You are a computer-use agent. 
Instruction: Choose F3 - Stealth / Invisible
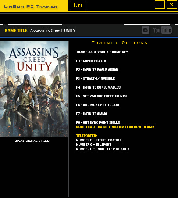pyautogui.click(x=95, y=79)
